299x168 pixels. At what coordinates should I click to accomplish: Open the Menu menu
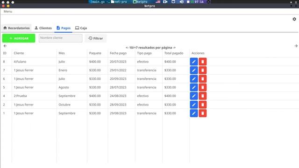click(x=8, y=11)
